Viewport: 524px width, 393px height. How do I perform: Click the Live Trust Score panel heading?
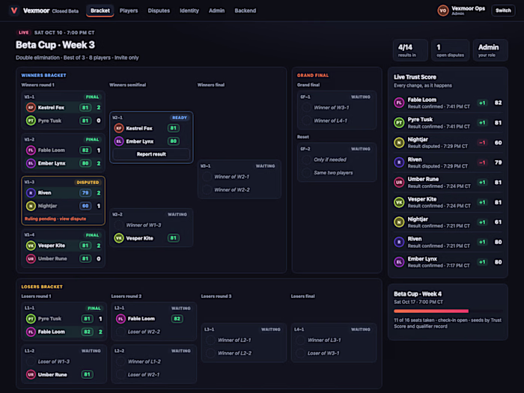click(x=415, y=77)
